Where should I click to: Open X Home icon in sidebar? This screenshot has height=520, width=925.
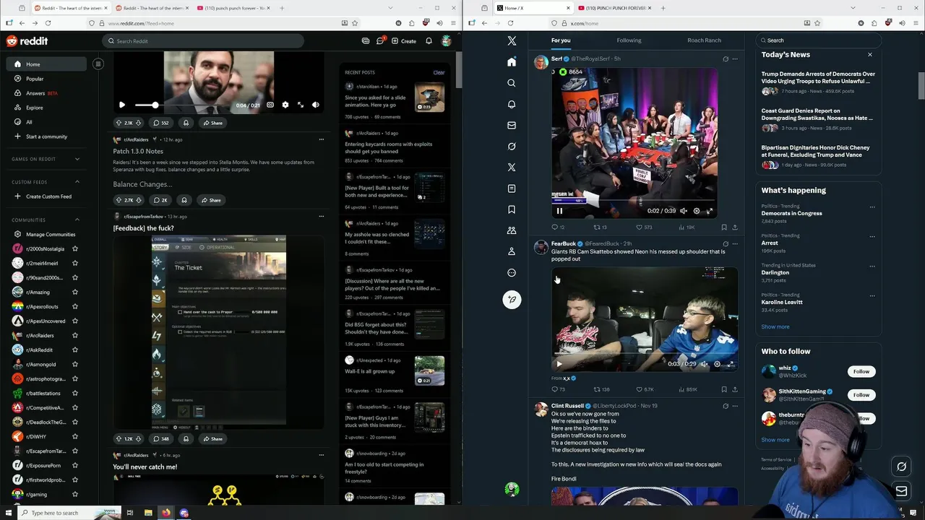click(x=512, y=62)
